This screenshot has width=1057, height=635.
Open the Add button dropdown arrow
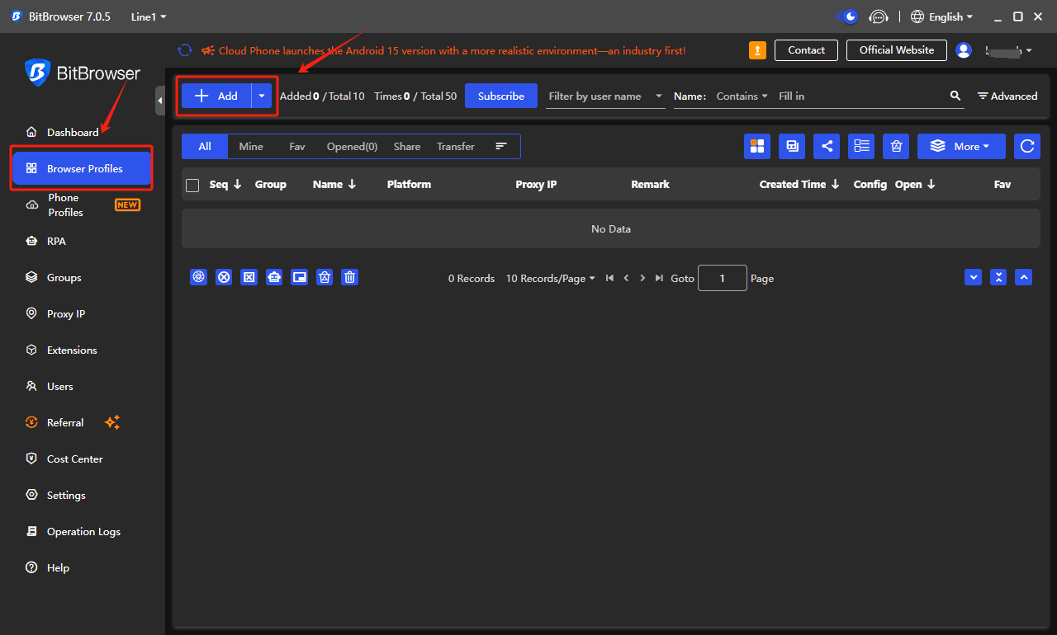coord(262,96)
